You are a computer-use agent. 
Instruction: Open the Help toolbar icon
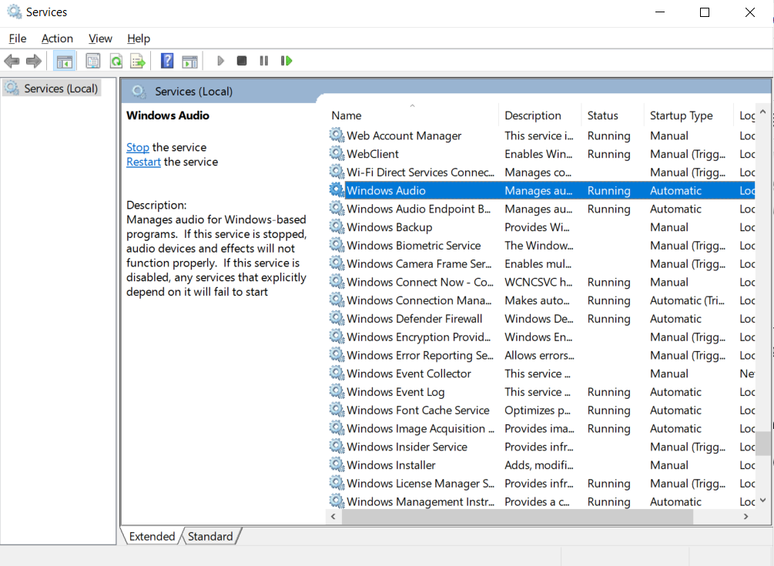click(167, 61)
